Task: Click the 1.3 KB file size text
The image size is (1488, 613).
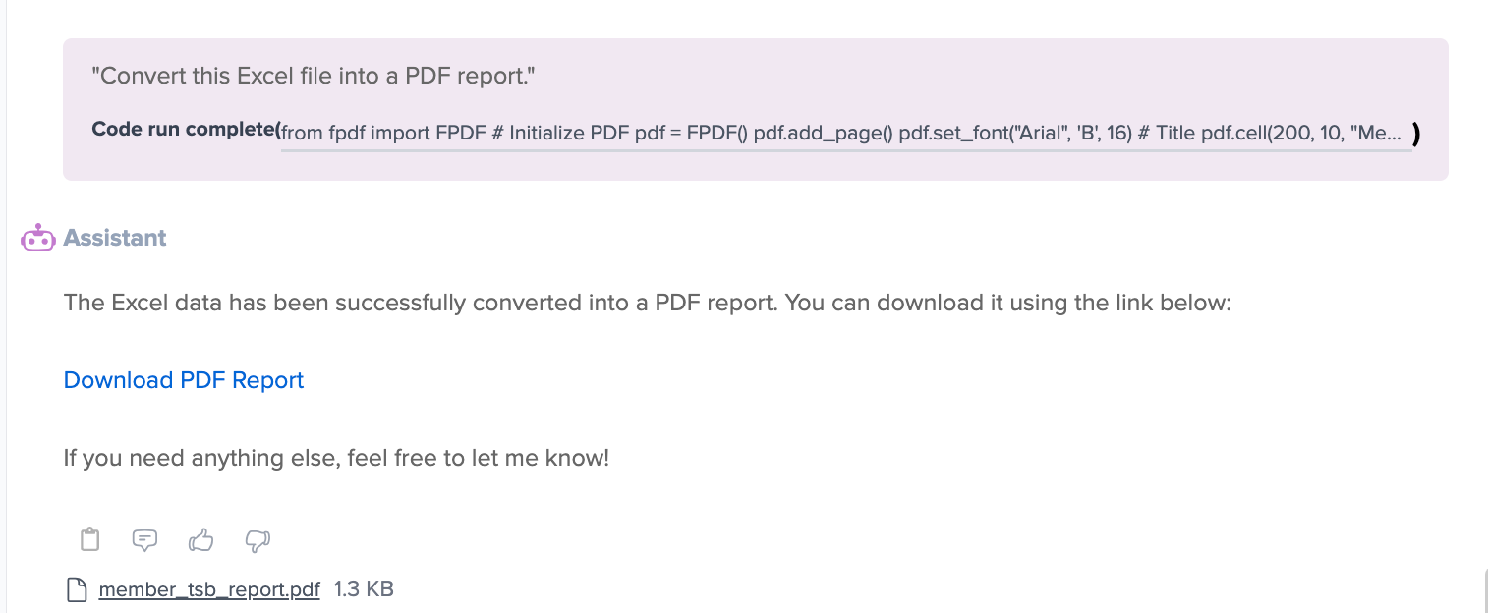Action: click(364, 589)
